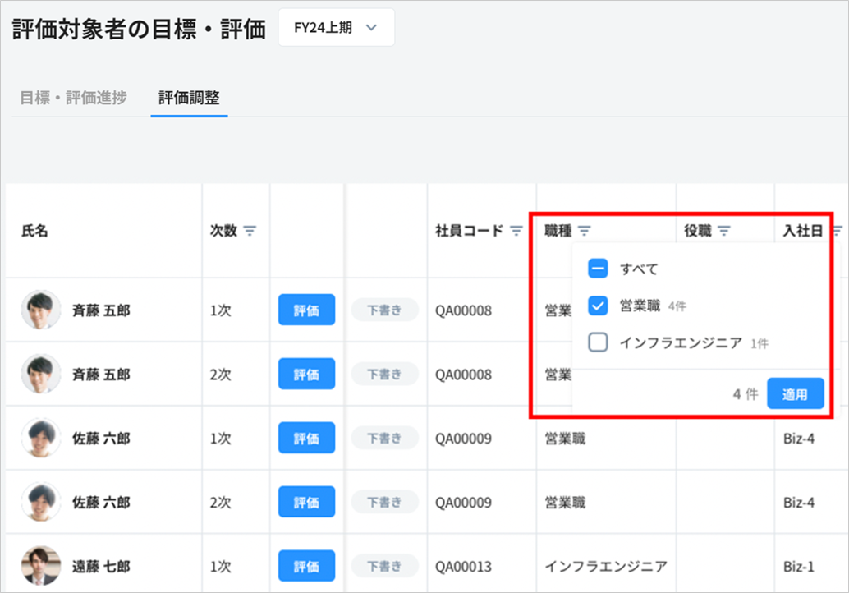Switch to the 目標・評価進捗 tab
Image resolution: width=849 pixels, height=593 pixels.
point(73,98)
